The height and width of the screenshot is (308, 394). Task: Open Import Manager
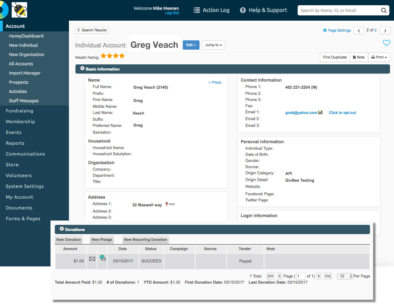[25, 73]
